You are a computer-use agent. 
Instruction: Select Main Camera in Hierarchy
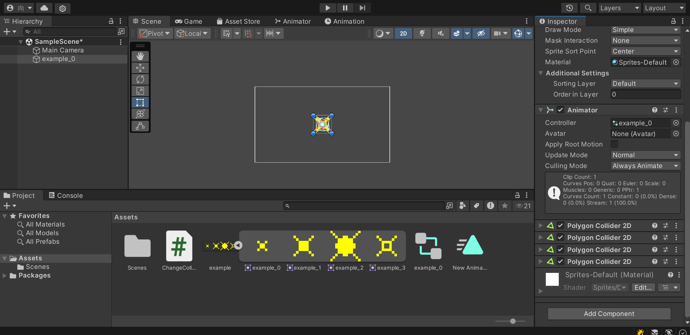63,50
